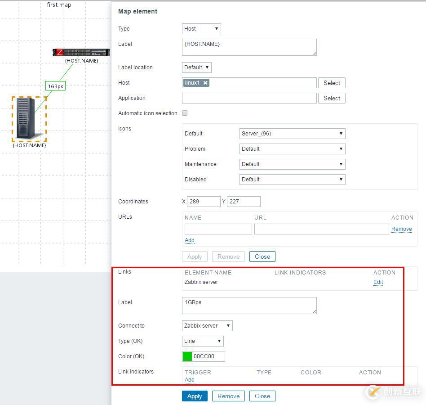Click the Remove link in the URLs action column
Viewport: 426px width, 405px height.
click(401, 229)
